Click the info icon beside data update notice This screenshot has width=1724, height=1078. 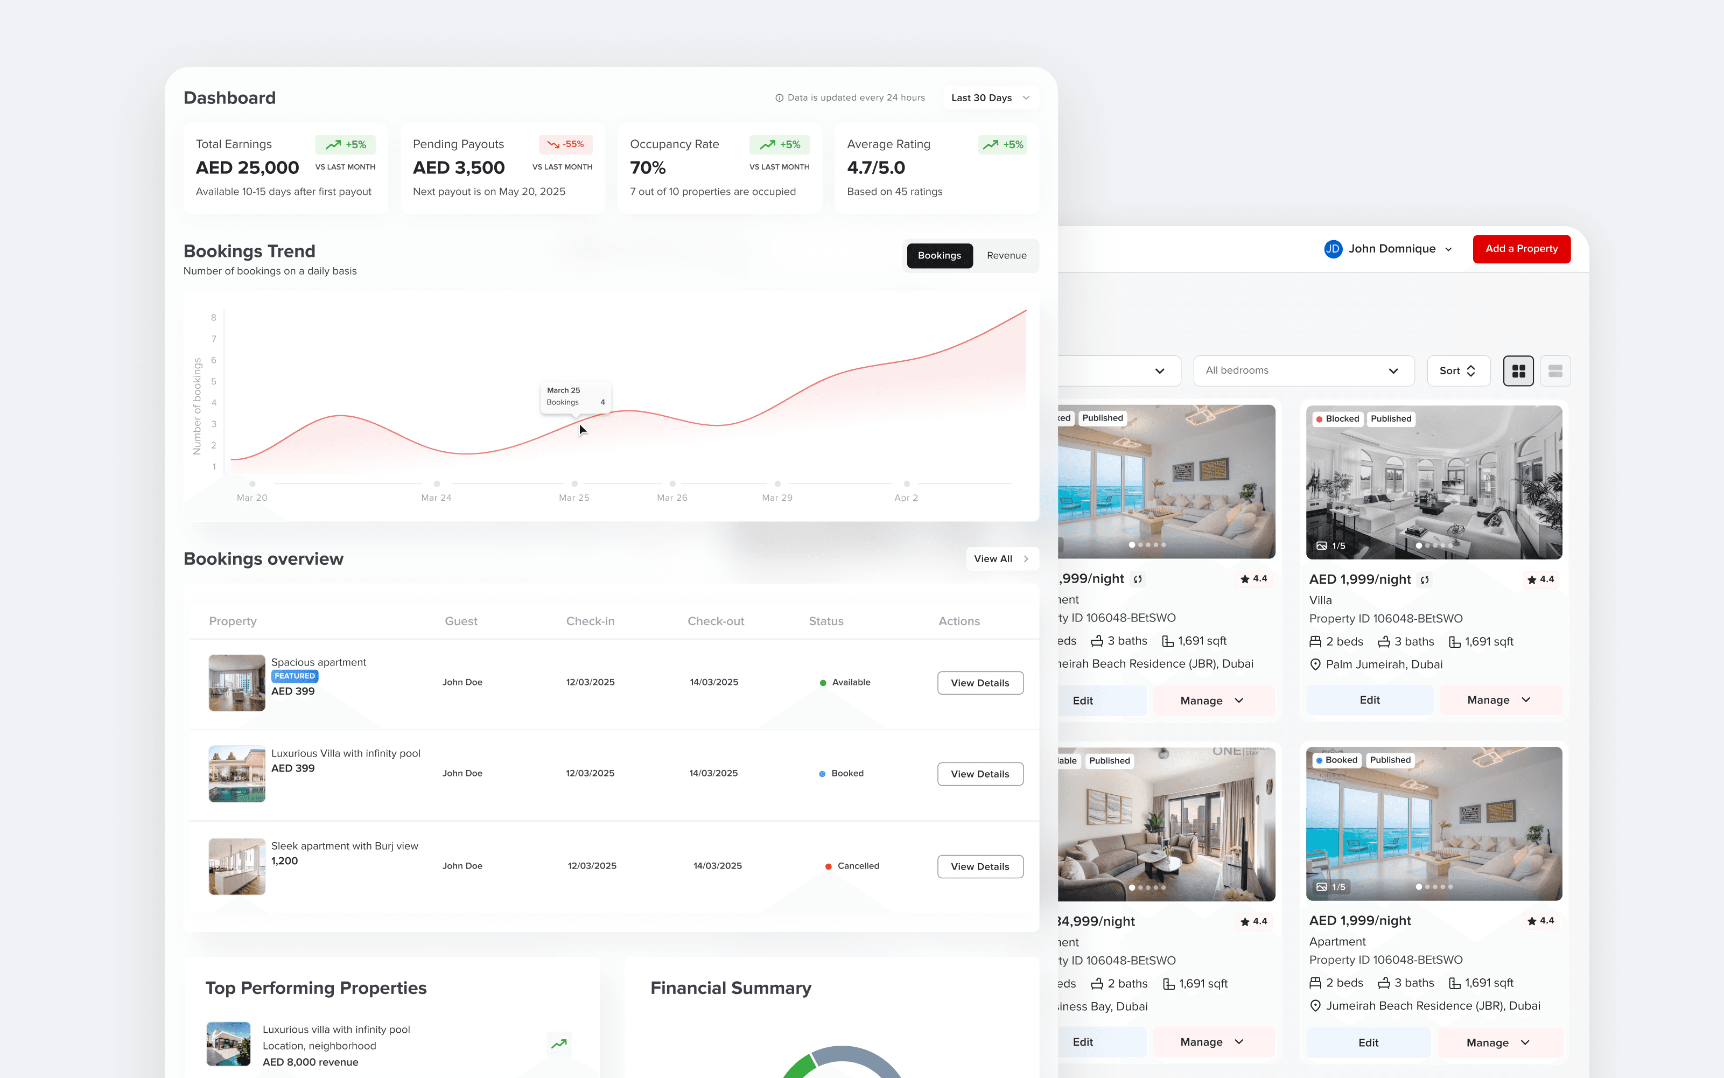point(779,97)
